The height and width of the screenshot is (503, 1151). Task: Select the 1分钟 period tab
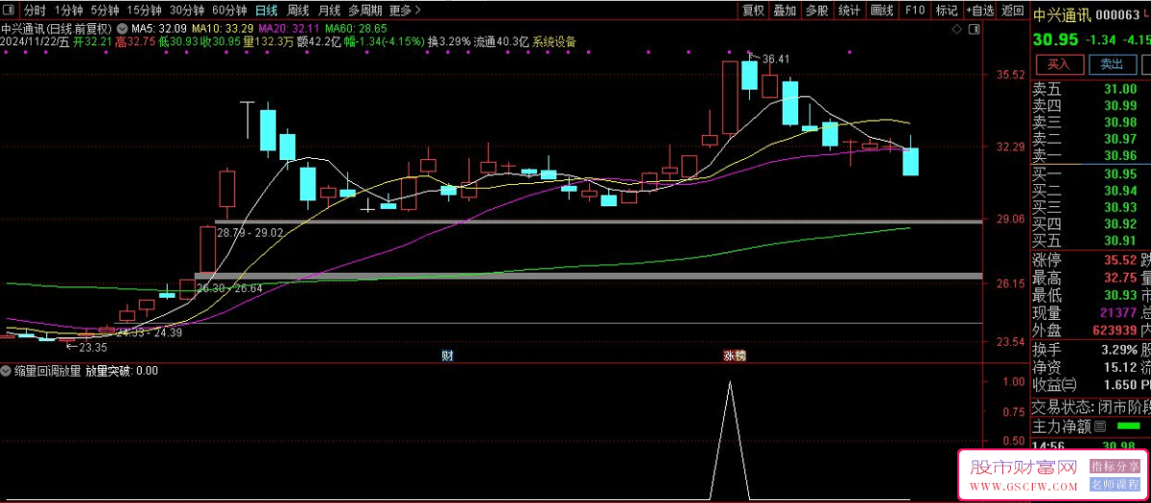click(70, 11)
